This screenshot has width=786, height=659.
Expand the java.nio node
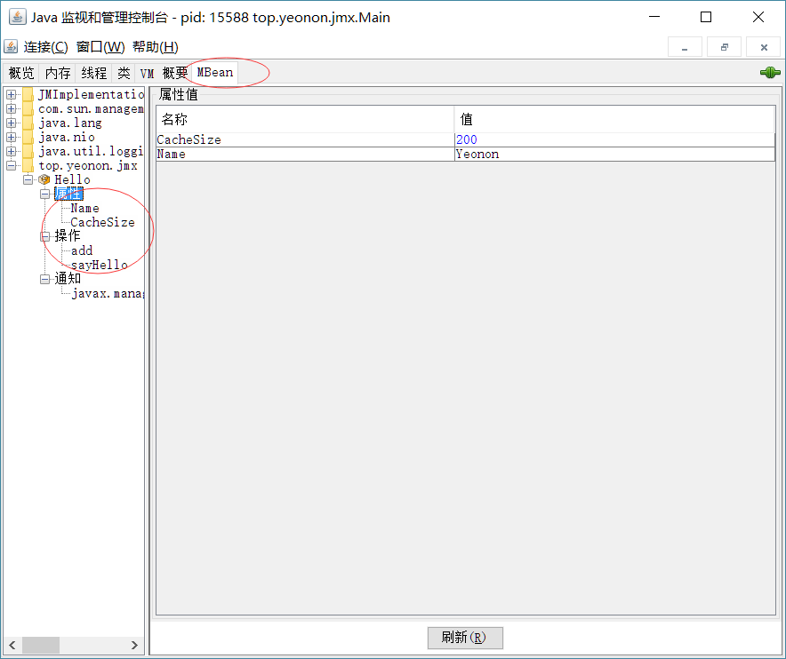pos(11,137)
